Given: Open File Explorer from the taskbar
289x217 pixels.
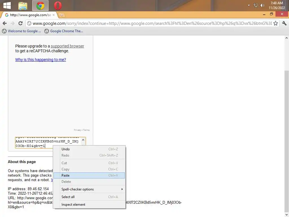Looking at the screenshot, I should 23,6.
